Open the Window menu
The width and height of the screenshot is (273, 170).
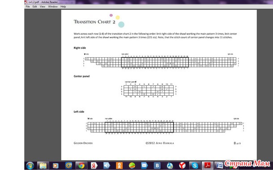click(53, 7)
